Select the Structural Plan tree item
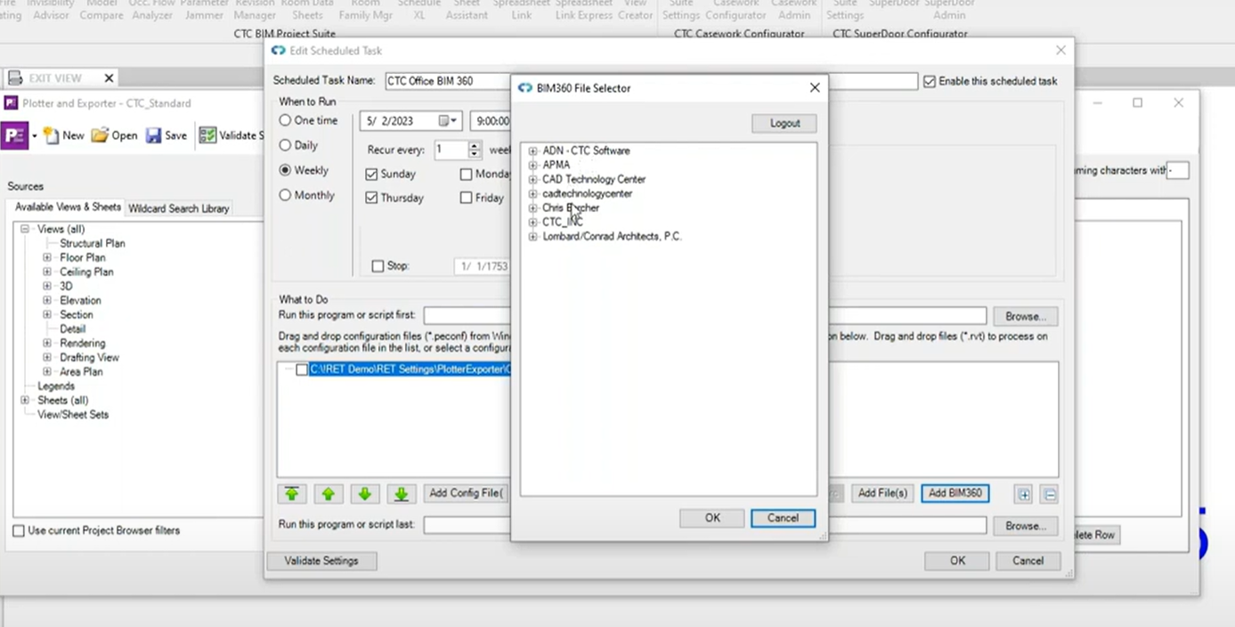This screenshot has height=627, width=1235. [93, 243]
